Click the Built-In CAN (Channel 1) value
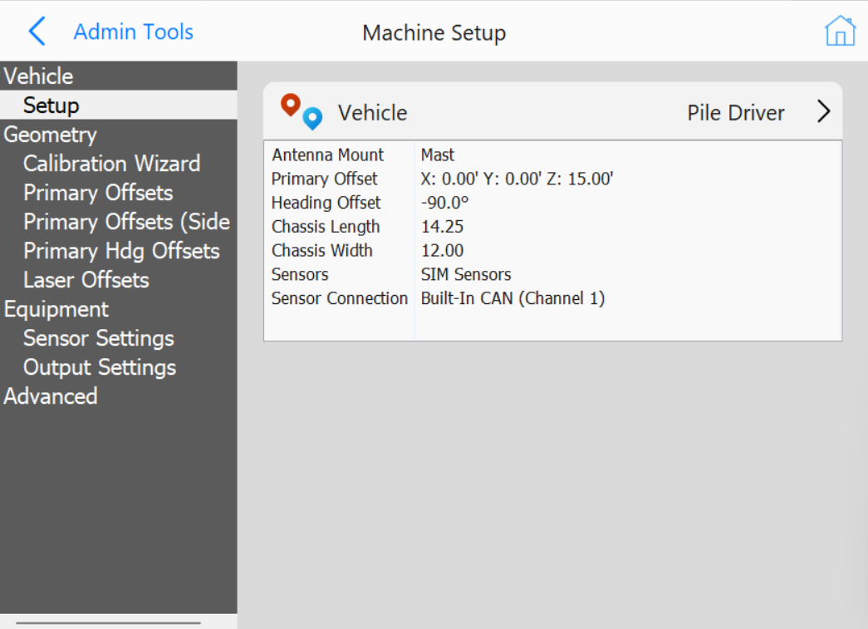 (x=512, y=298)
